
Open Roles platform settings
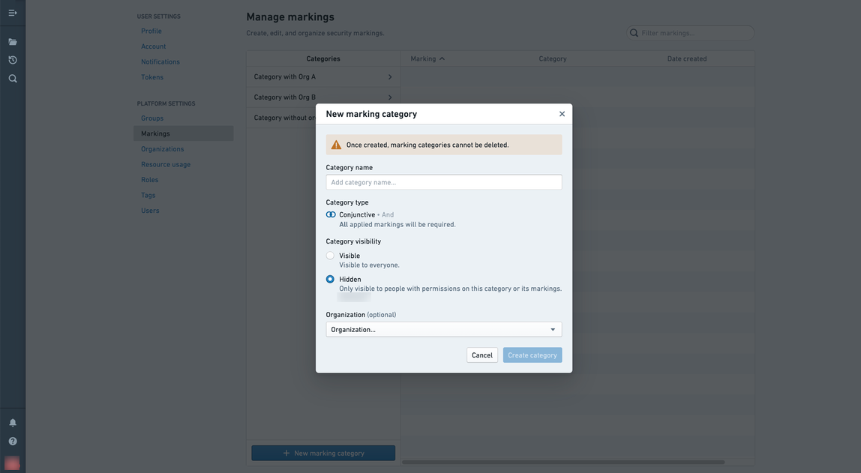tap(149, 179)
